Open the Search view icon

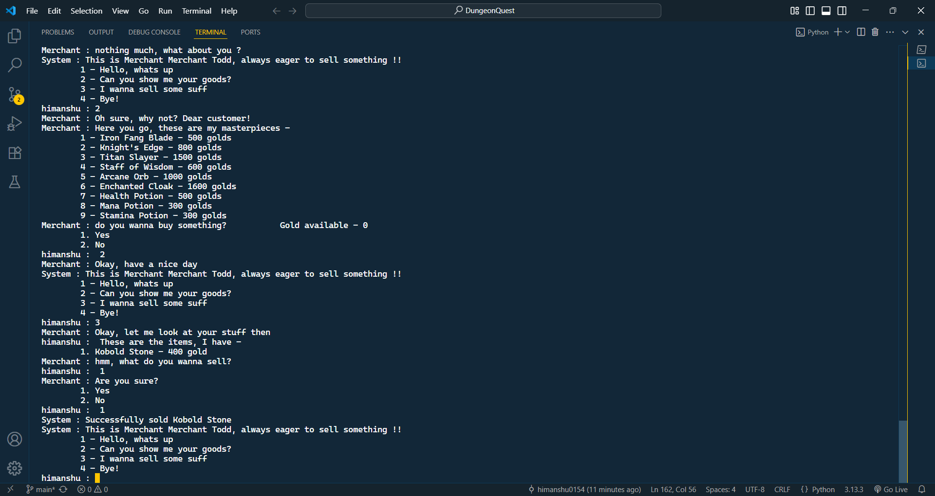point(15,65)
